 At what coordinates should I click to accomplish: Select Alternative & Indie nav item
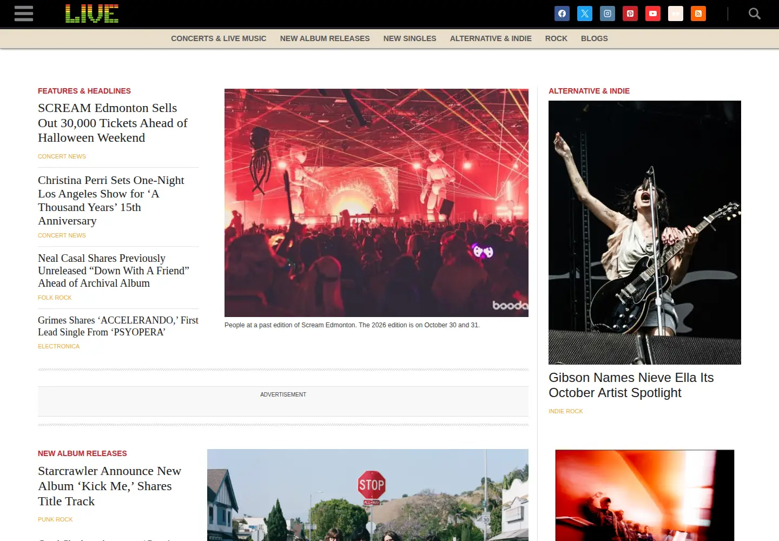[491, 38]
